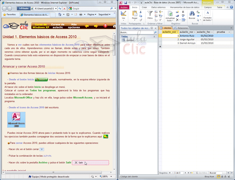Switch to the Crear ribbon tab
This screenshot has height=180, width=235.
(144, 7)
